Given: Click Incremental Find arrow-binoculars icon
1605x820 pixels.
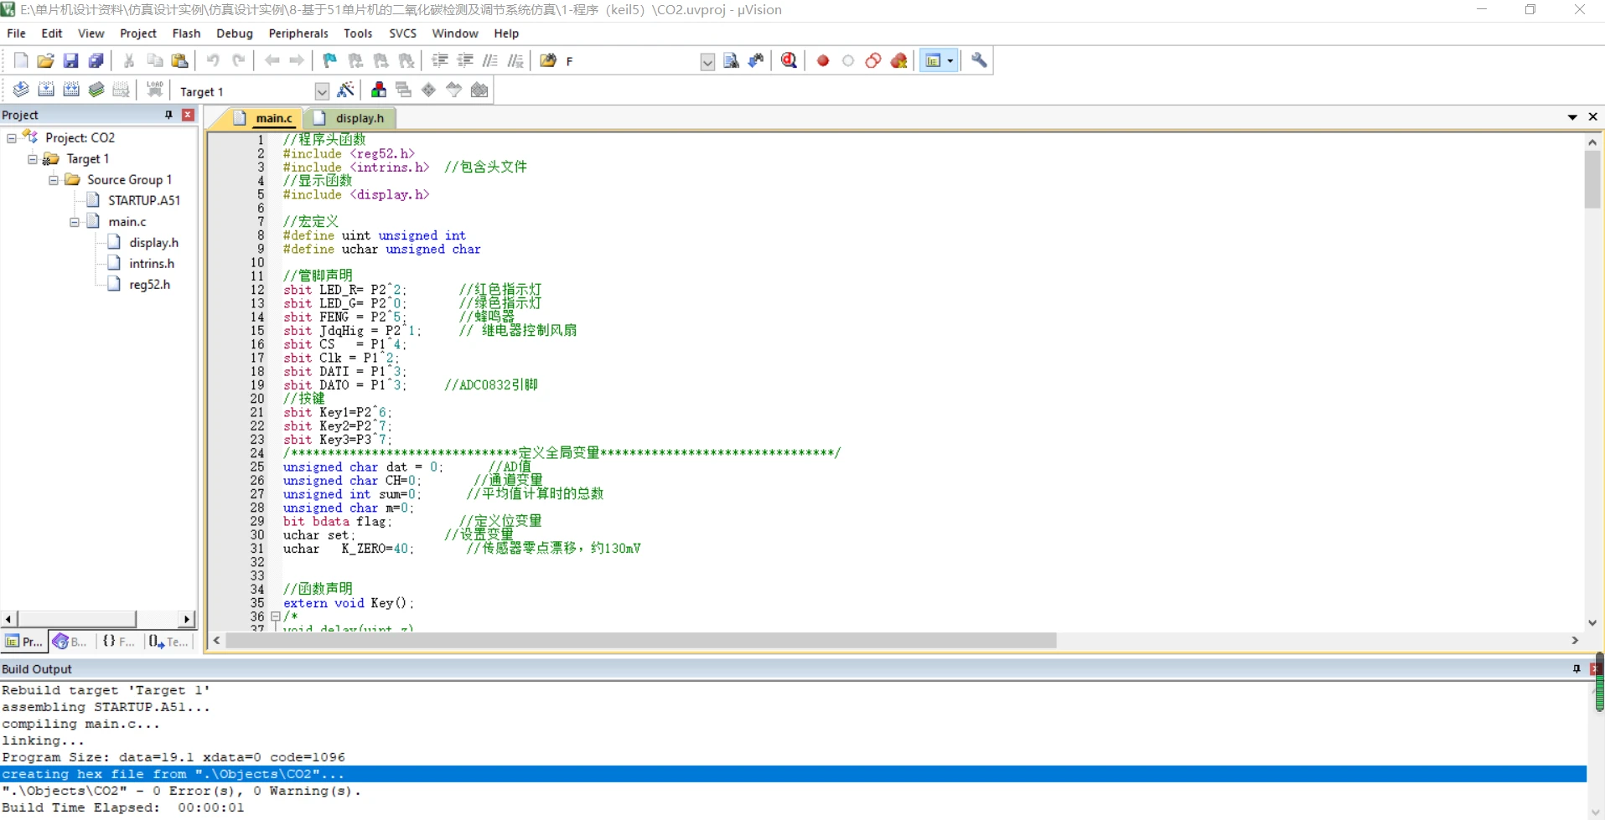Looking at the screenshot, I should (x=756, y=60).
